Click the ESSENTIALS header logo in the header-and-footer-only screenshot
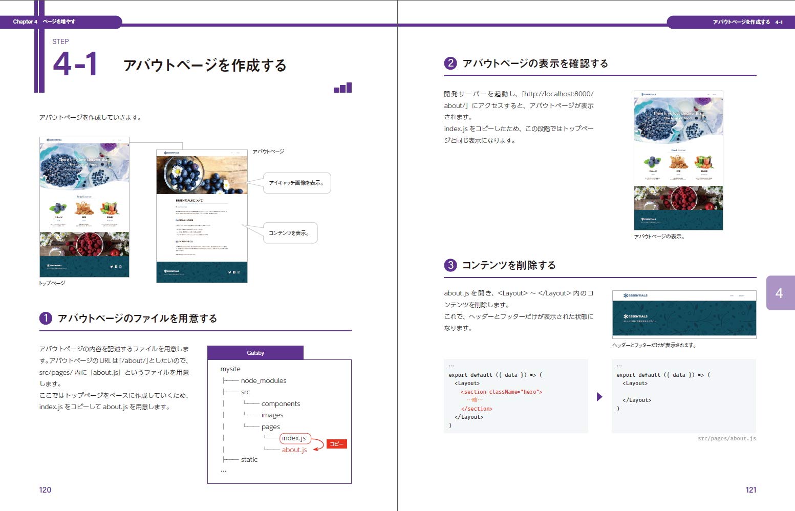Screen dimensions: 795x511 click(635, 295)
